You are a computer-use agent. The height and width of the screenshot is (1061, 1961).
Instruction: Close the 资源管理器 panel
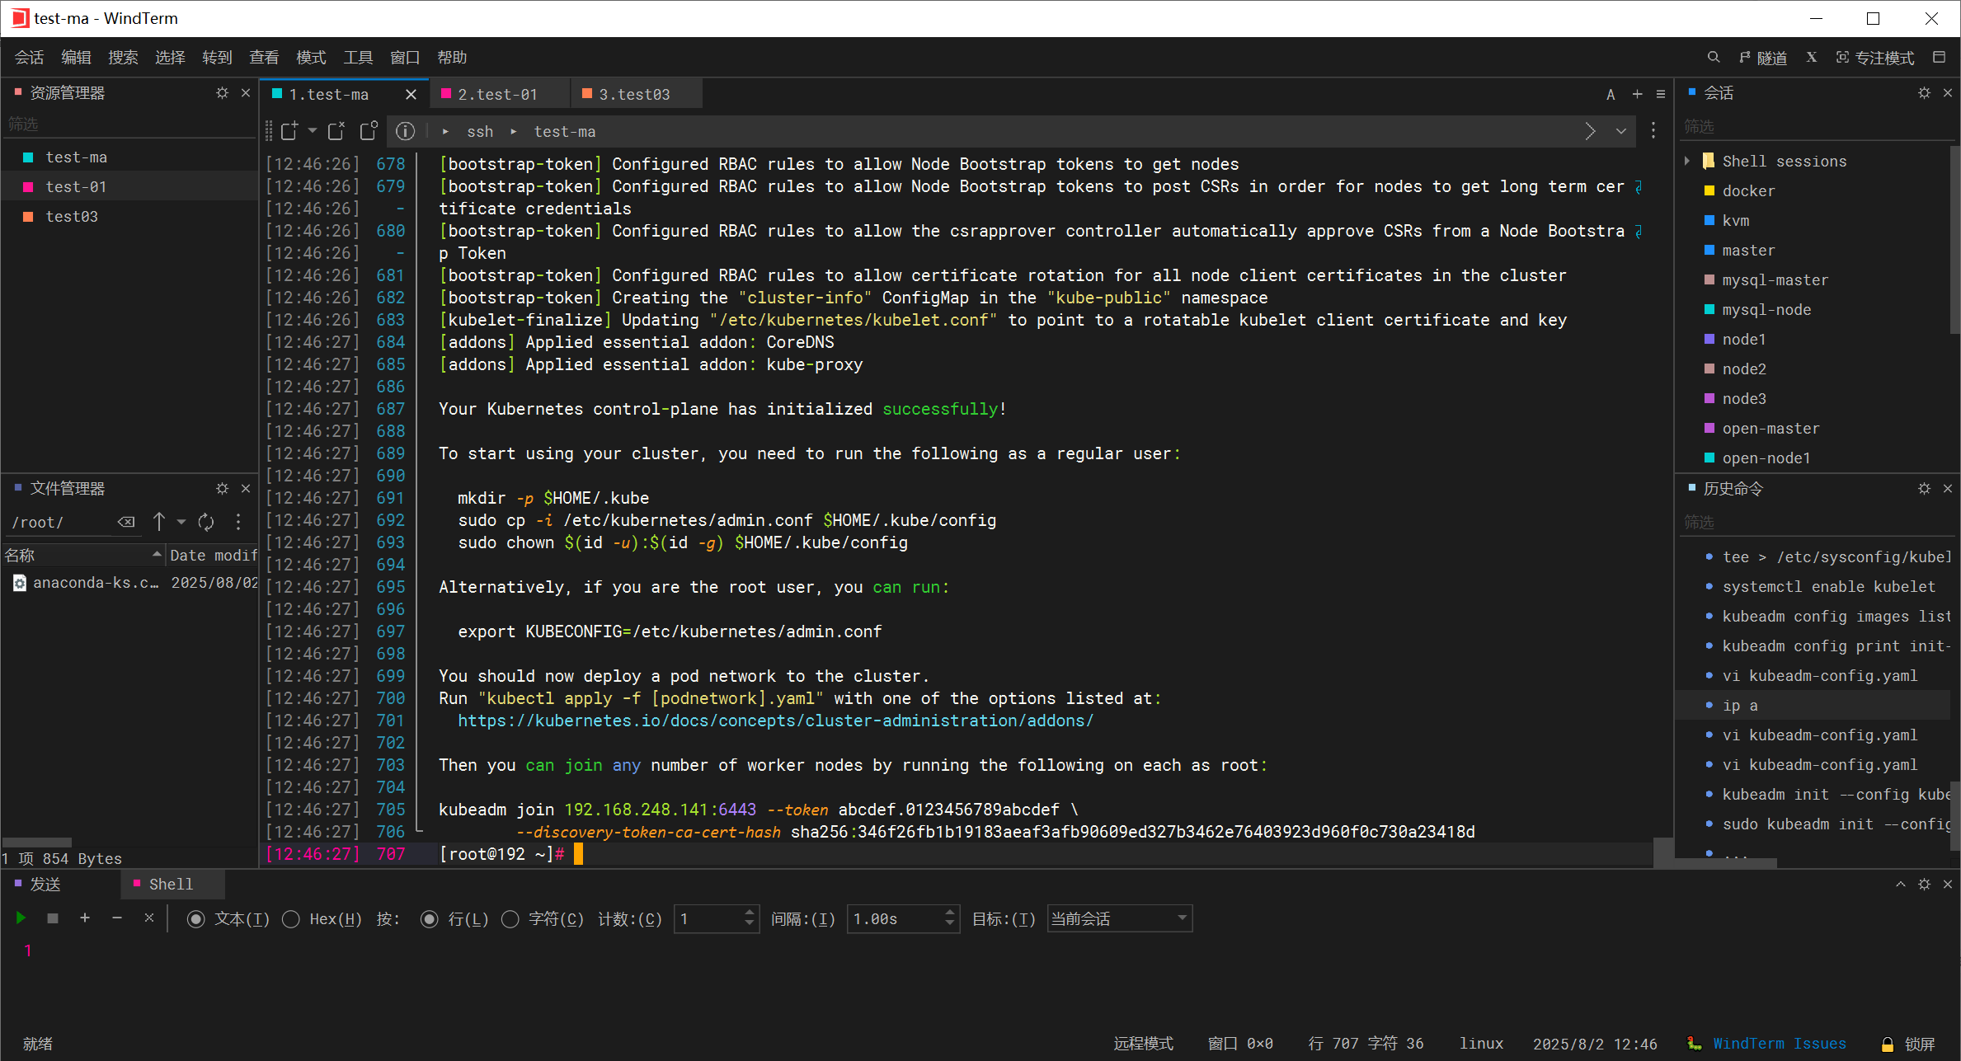[x=245, y=93]
